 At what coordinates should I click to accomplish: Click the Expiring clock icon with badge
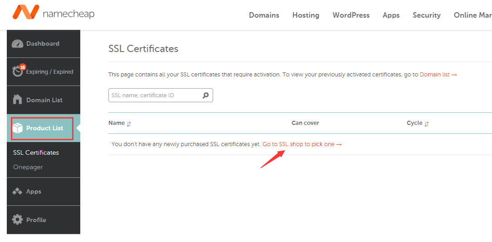(x=18, y=71)
